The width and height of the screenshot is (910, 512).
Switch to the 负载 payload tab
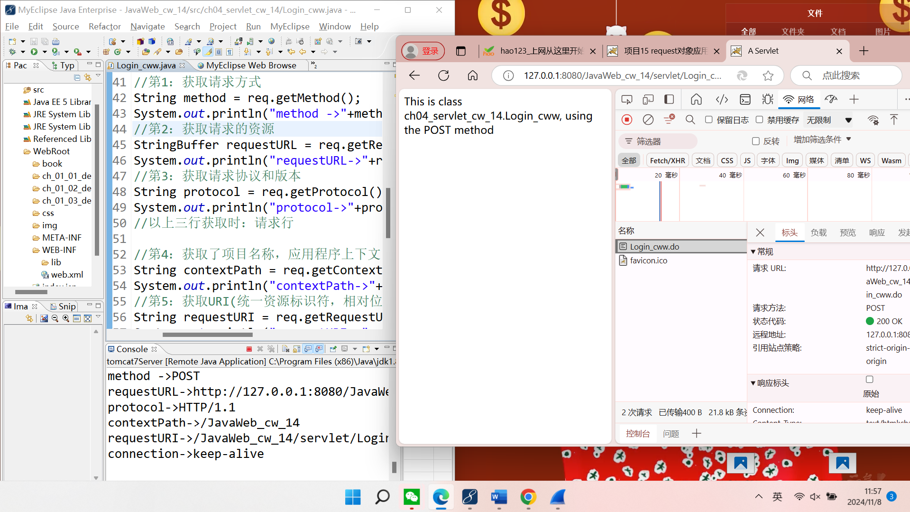point(818,233)
